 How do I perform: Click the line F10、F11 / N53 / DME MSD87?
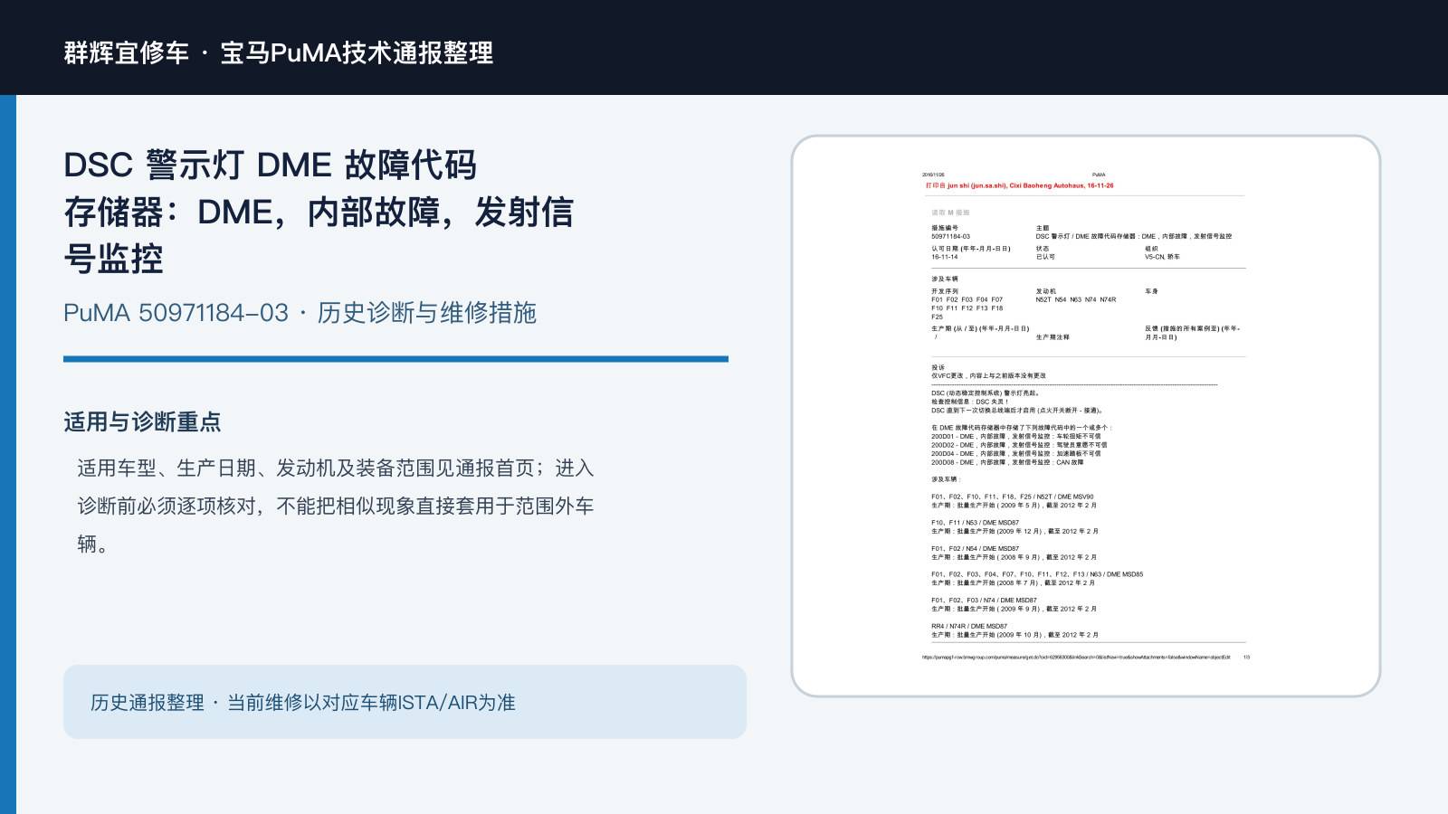click(975, 523)
